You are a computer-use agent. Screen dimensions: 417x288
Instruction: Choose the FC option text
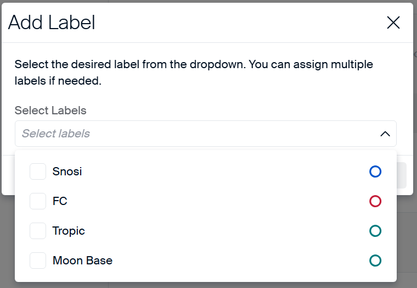(x=60, y=201)
